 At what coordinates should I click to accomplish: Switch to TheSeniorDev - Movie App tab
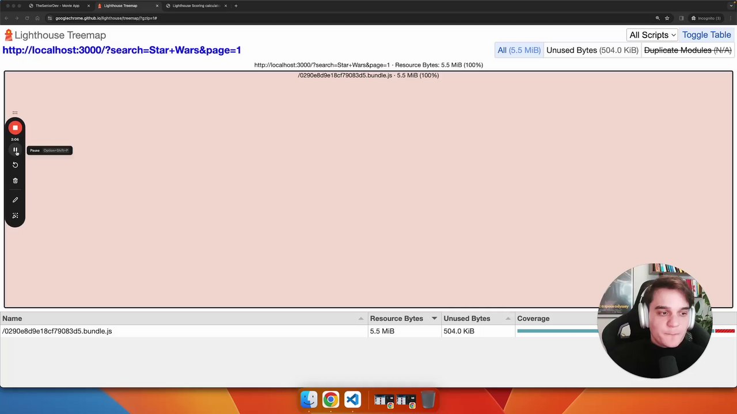click(x=57, y=6)
